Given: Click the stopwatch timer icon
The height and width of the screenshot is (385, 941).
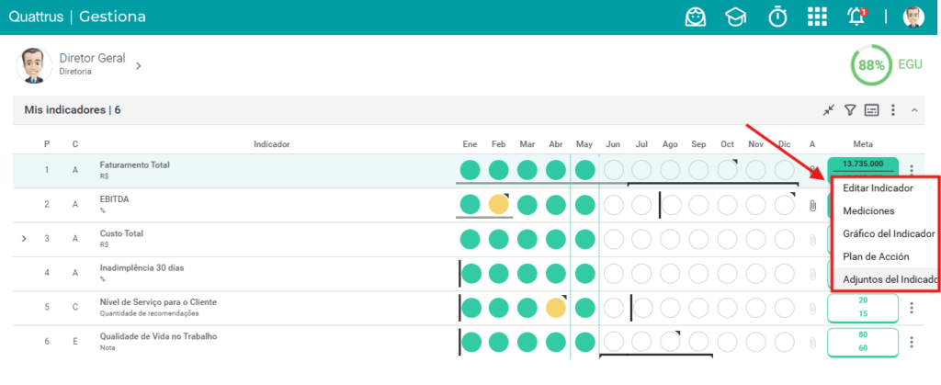Looking at the screenshot, I should pos(777,17).
